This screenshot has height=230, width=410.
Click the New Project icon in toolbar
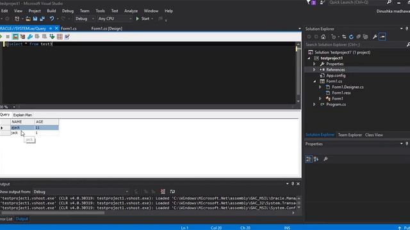[17, 19]
